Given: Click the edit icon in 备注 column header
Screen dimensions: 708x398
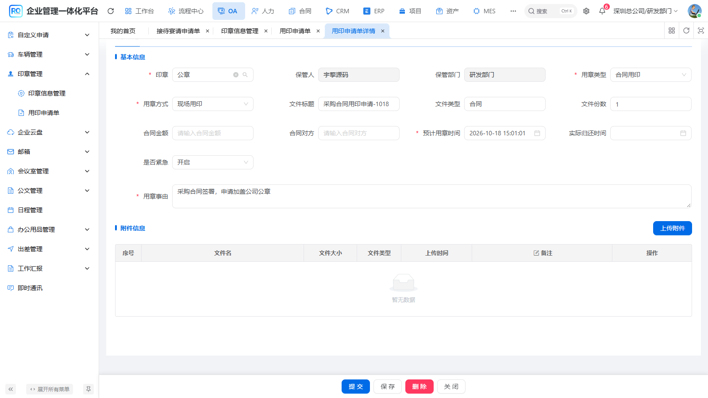Looking at the screenshot, I should click(536, 253).
